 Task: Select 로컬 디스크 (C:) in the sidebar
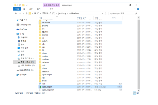click(x=26, y=58)
